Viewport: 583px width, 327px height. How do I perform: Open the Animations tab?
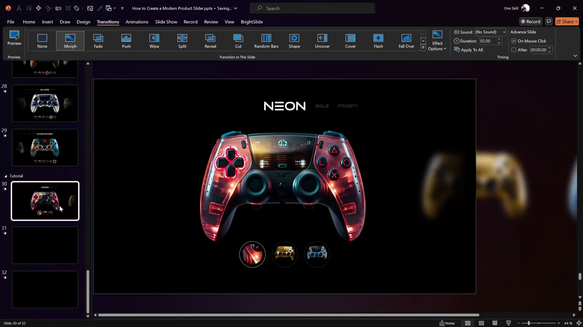tap(137, 22)
